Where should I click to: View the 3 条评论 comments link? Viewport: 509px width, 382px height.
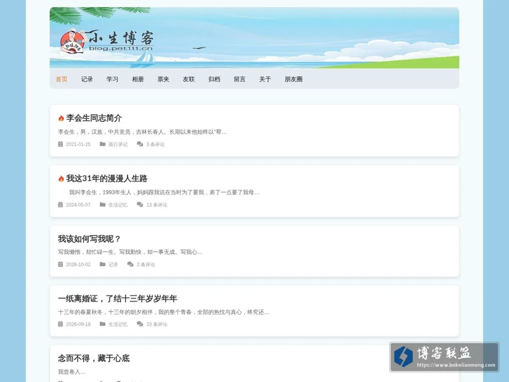(x=156, y=144)
